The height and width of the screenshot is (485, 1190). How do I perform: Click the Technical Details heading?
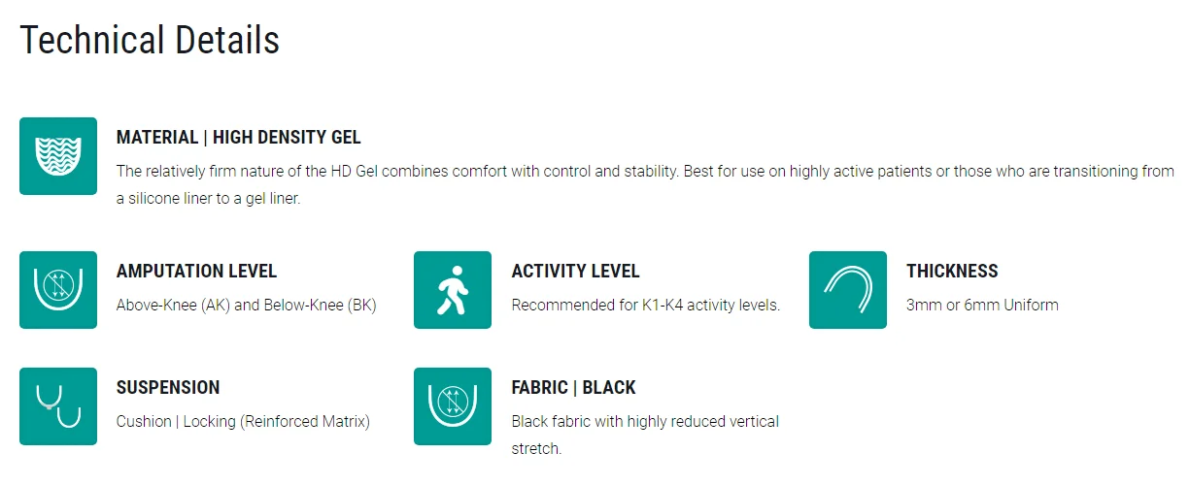pyautogui.click(x=150, y=40)
